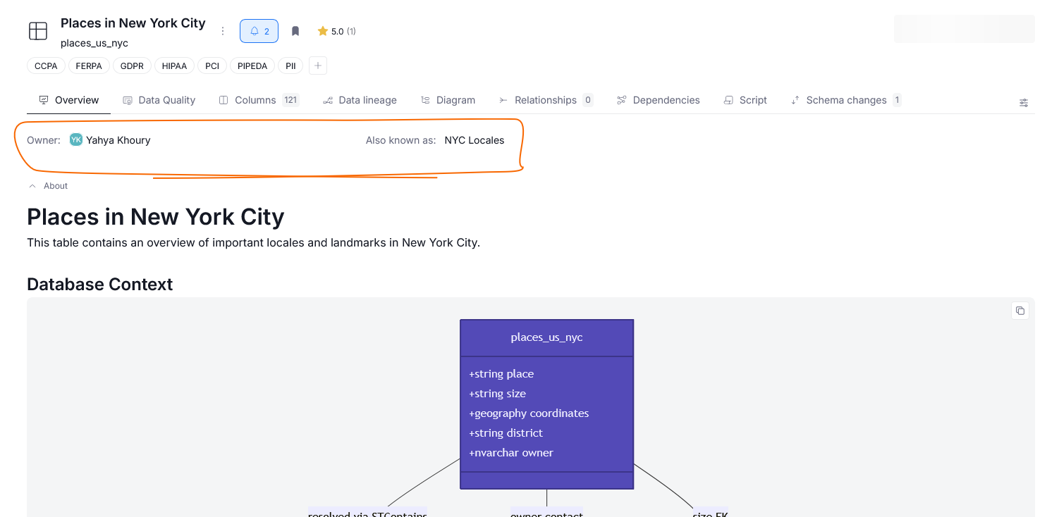Bookmark this table

tap(295, 31)
